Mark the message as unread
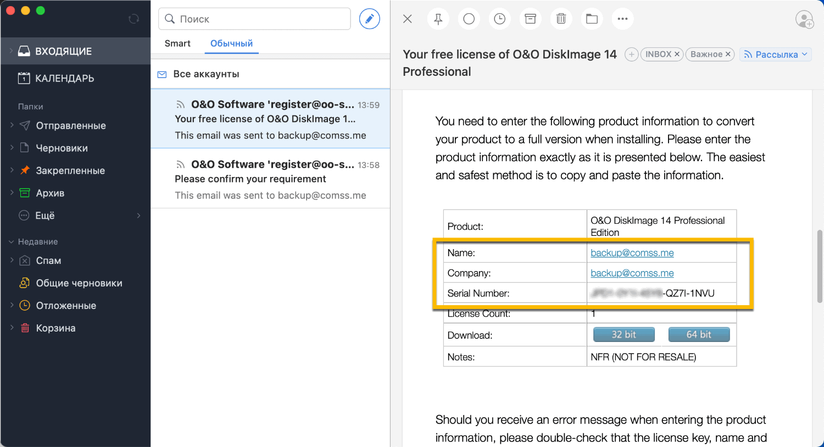824x447 pixels. (469, 19)
